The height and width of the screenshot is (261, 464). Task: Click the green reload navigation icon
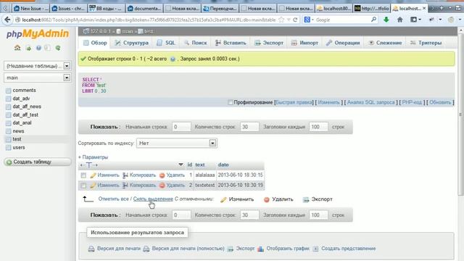(58, 48)
